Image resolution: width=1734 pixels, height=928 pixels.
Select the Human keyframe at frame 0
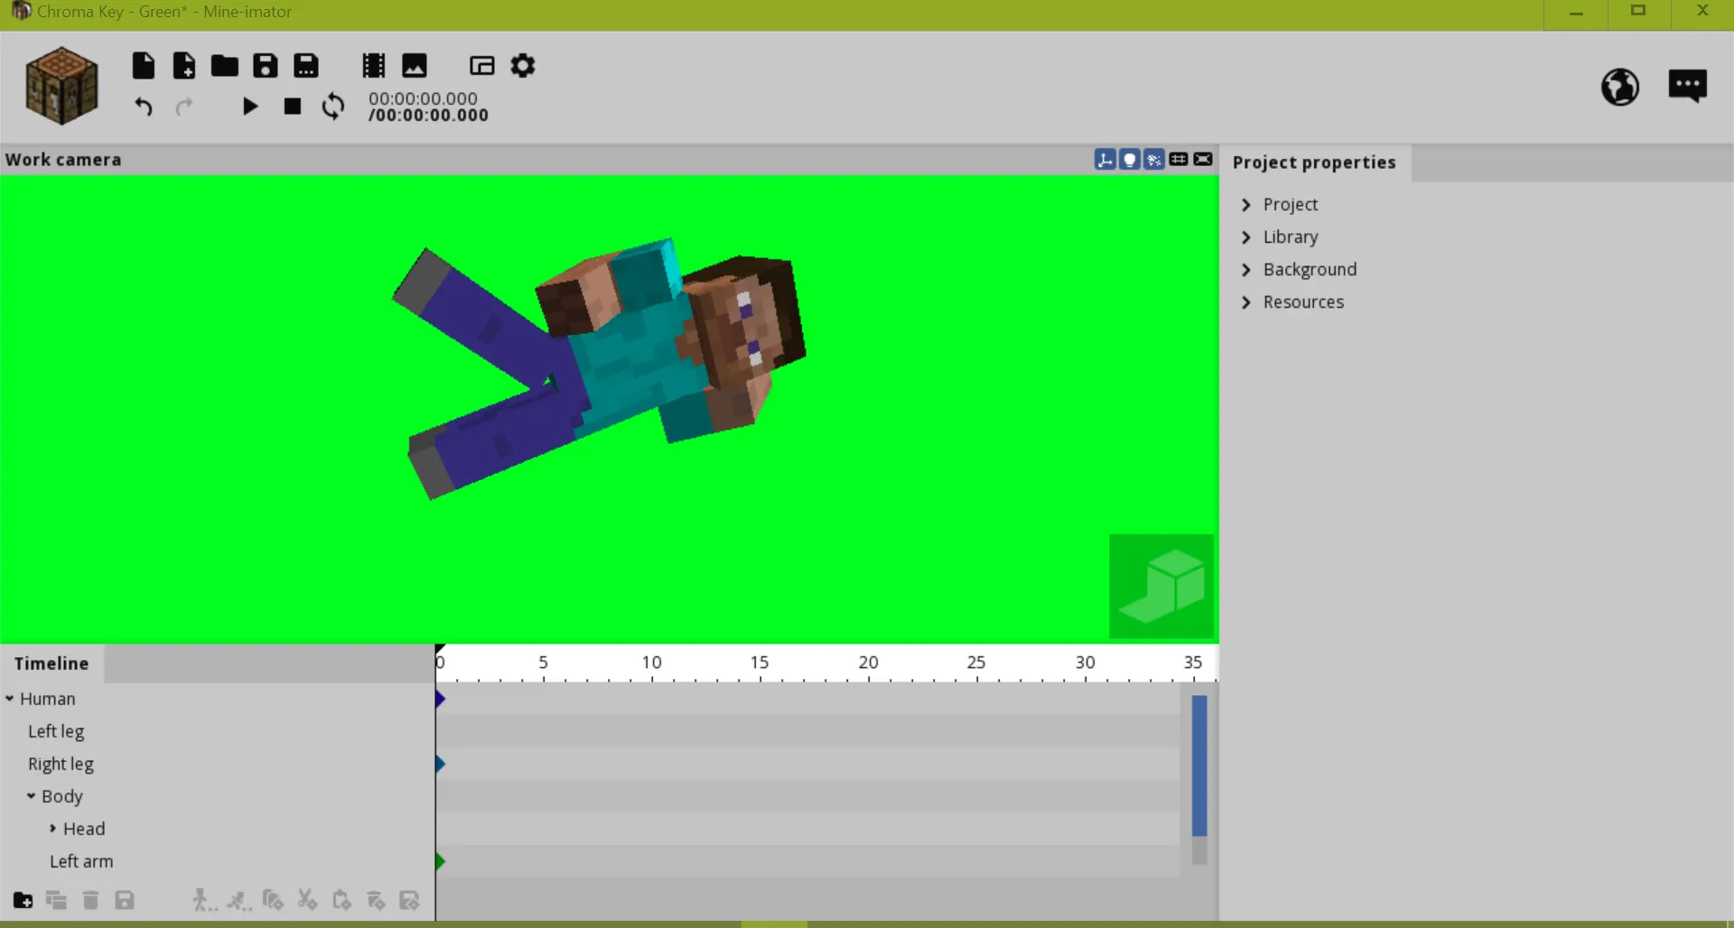point(440,699)
